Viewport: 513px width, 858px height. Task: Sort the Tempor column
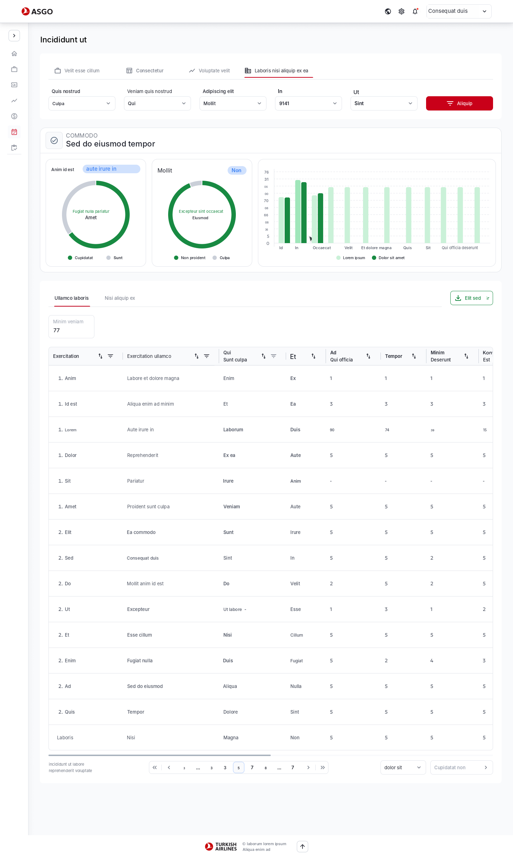pos(414,356)
